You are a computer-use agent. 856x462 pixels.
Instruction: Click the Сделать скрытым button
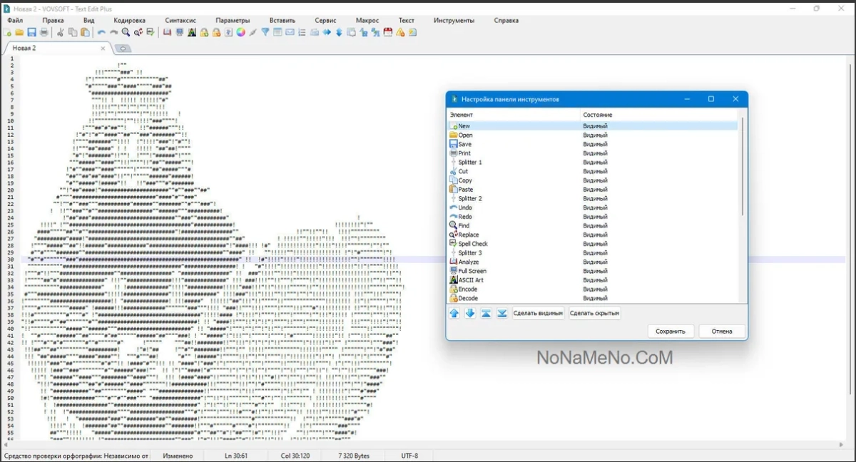point(594,314)
